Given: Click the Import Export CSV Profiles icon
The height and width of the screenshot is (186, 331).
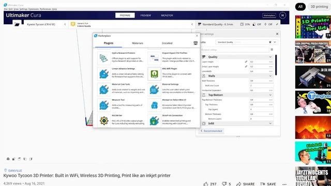Looking at the screenshot, I should click(x=154, y=58).
